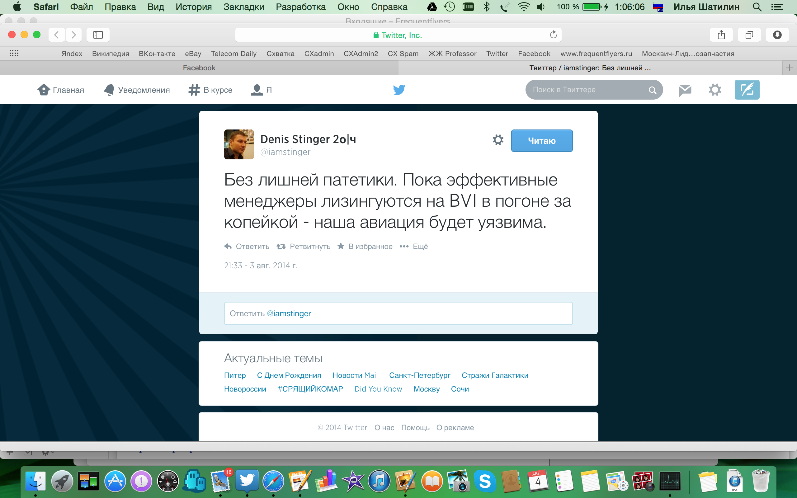
Task: Open Top Sites grid icon in bookmarks bar
Action: point(14,53)
